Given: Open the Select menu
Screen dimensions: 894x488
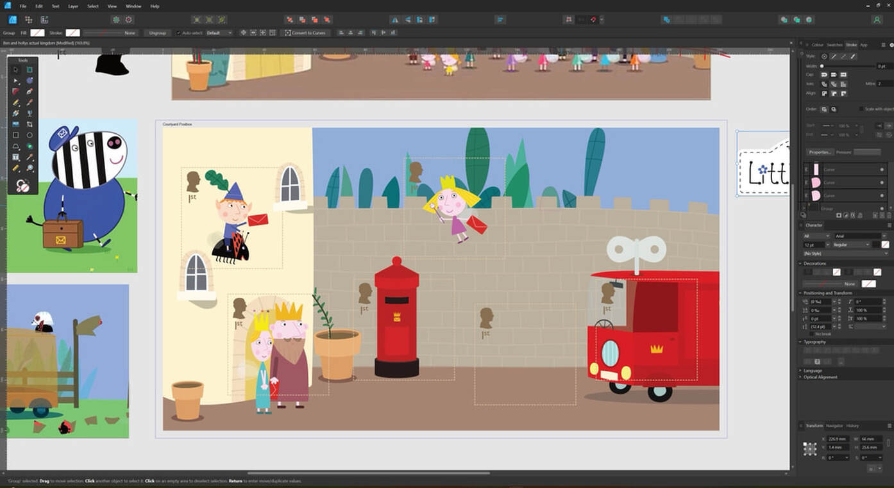Looking at the screenshot, I should [93, 6].
